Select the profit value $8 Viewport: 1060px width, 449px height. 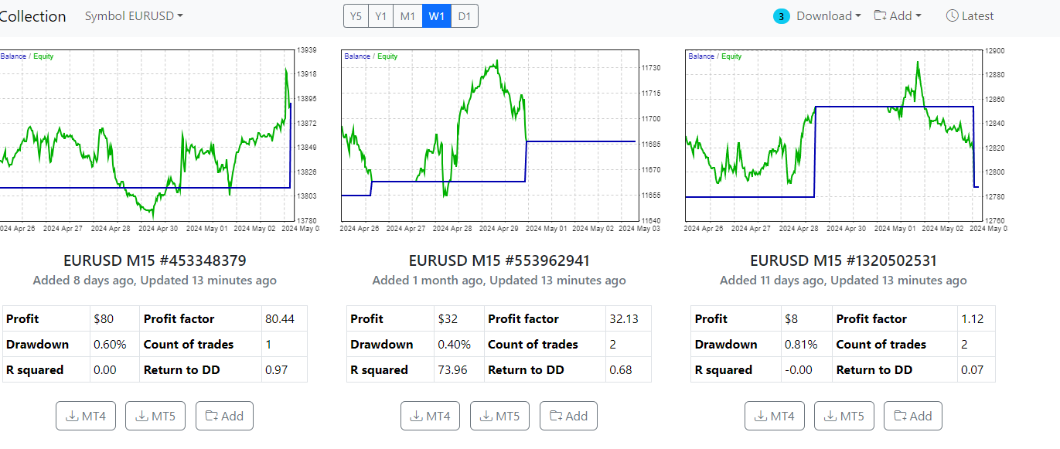tap(790, 318)
